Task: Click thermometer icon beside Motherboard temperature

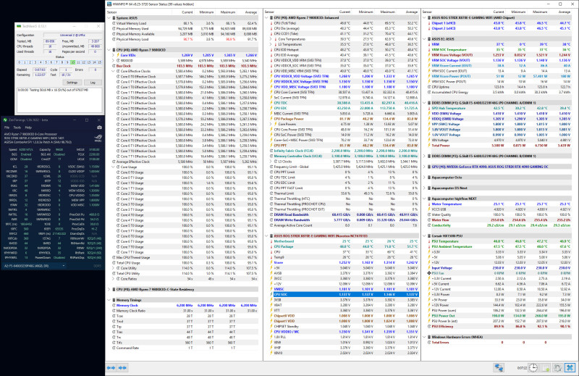Action: [x=271, y=241]
